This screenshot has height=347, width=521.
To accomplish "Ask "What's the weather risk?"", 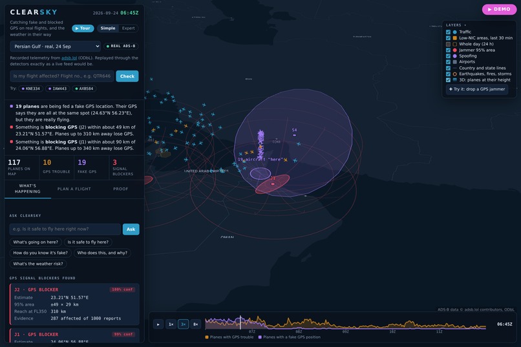I will pyautogui.click(x=38, y=264).
